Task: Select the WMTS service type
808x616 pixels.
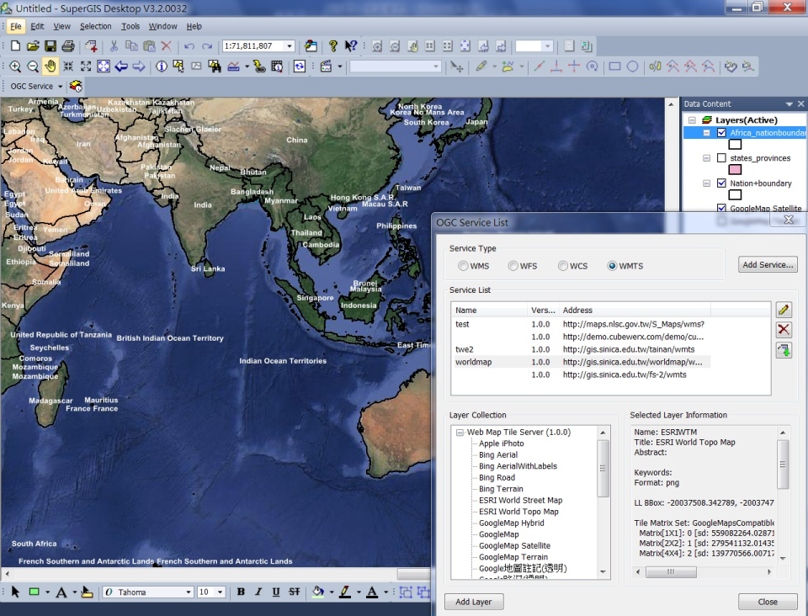Action: (612, 265)
